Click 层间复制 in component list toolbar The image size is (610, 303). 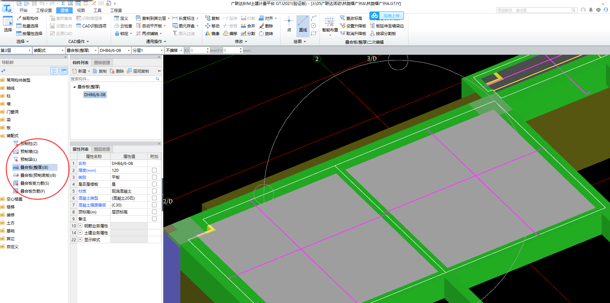point(138,71)
